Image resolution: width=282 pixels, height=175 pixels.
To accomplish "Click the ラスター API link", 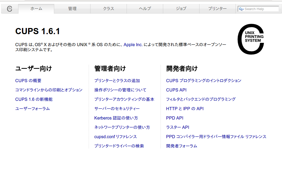I will coord(178,127).
